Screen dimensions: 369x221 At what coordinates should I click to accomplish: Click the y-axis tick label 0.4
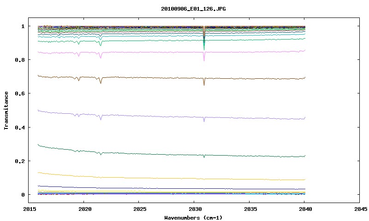point(20,127)
